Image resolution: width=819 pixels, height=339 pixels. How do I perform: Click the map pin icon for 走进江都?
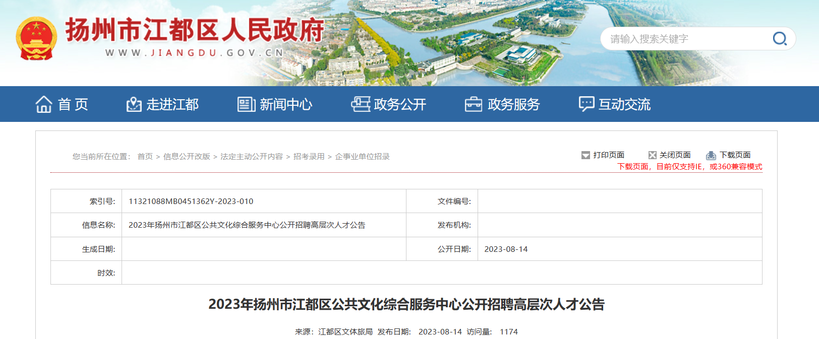click(x=134, y=104)
